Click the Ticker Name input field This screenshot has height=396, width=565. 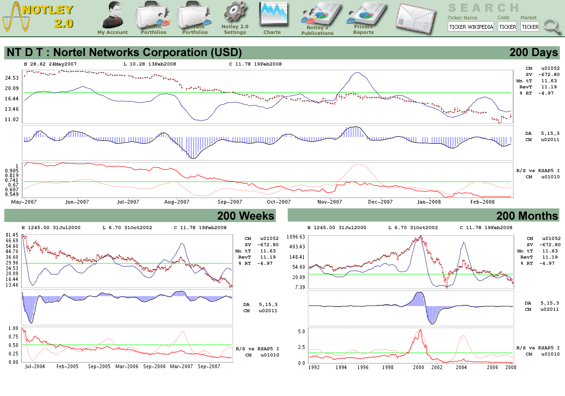click(x=471, y=27)
